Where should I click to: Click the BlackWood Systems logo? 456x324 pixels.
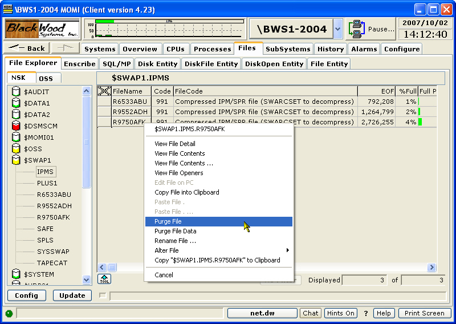[42, 29]
